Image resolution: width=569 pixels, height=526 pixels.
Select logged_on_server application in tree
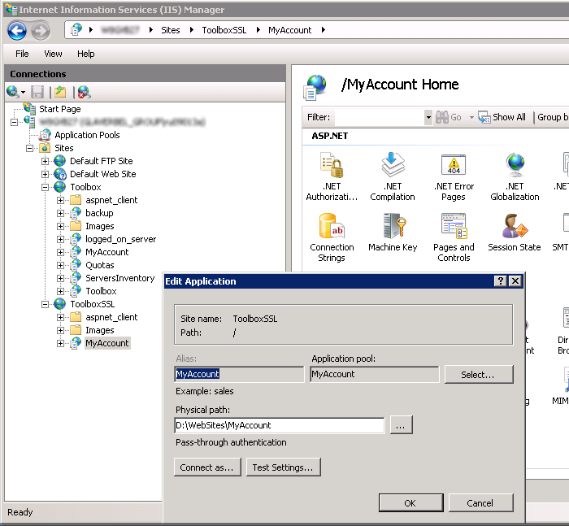(121, 239)
